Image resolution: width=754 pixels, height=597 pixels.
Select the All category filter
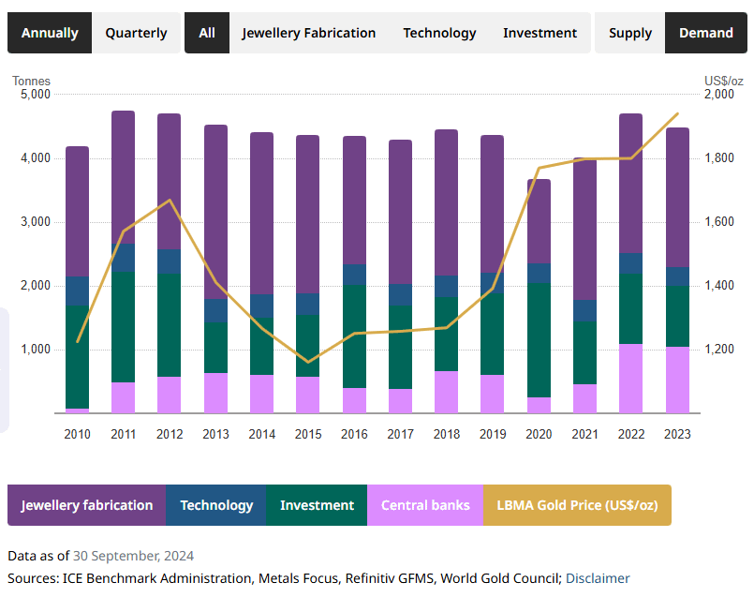pyautogui.click(x=207, y=33)
